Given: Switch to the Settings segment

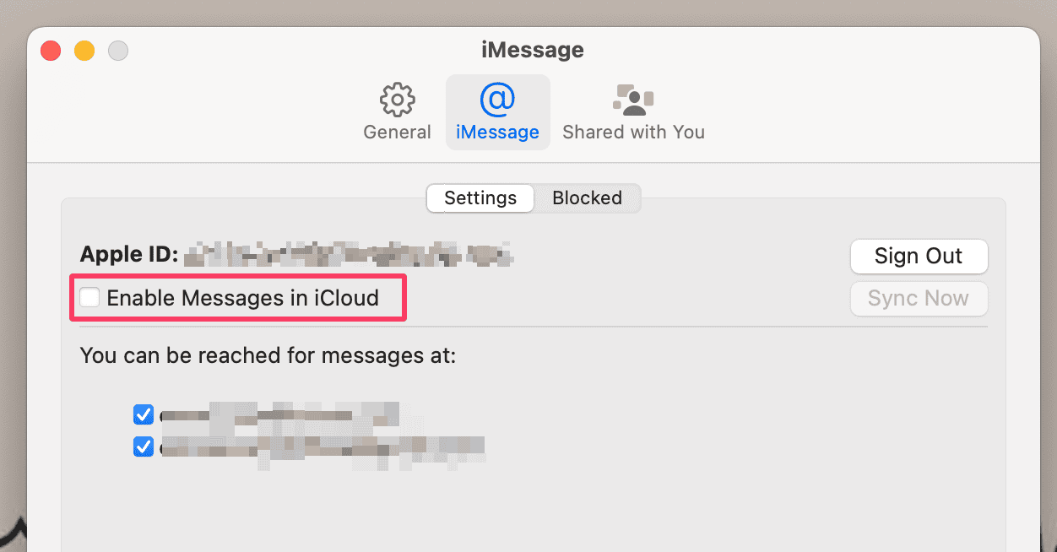Looking at the screenshot, I should coord(480,198).
